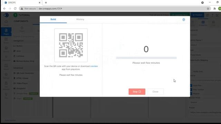Click the build progress number 0
Screen dimensions: 221x124
(x=146, y=49)
